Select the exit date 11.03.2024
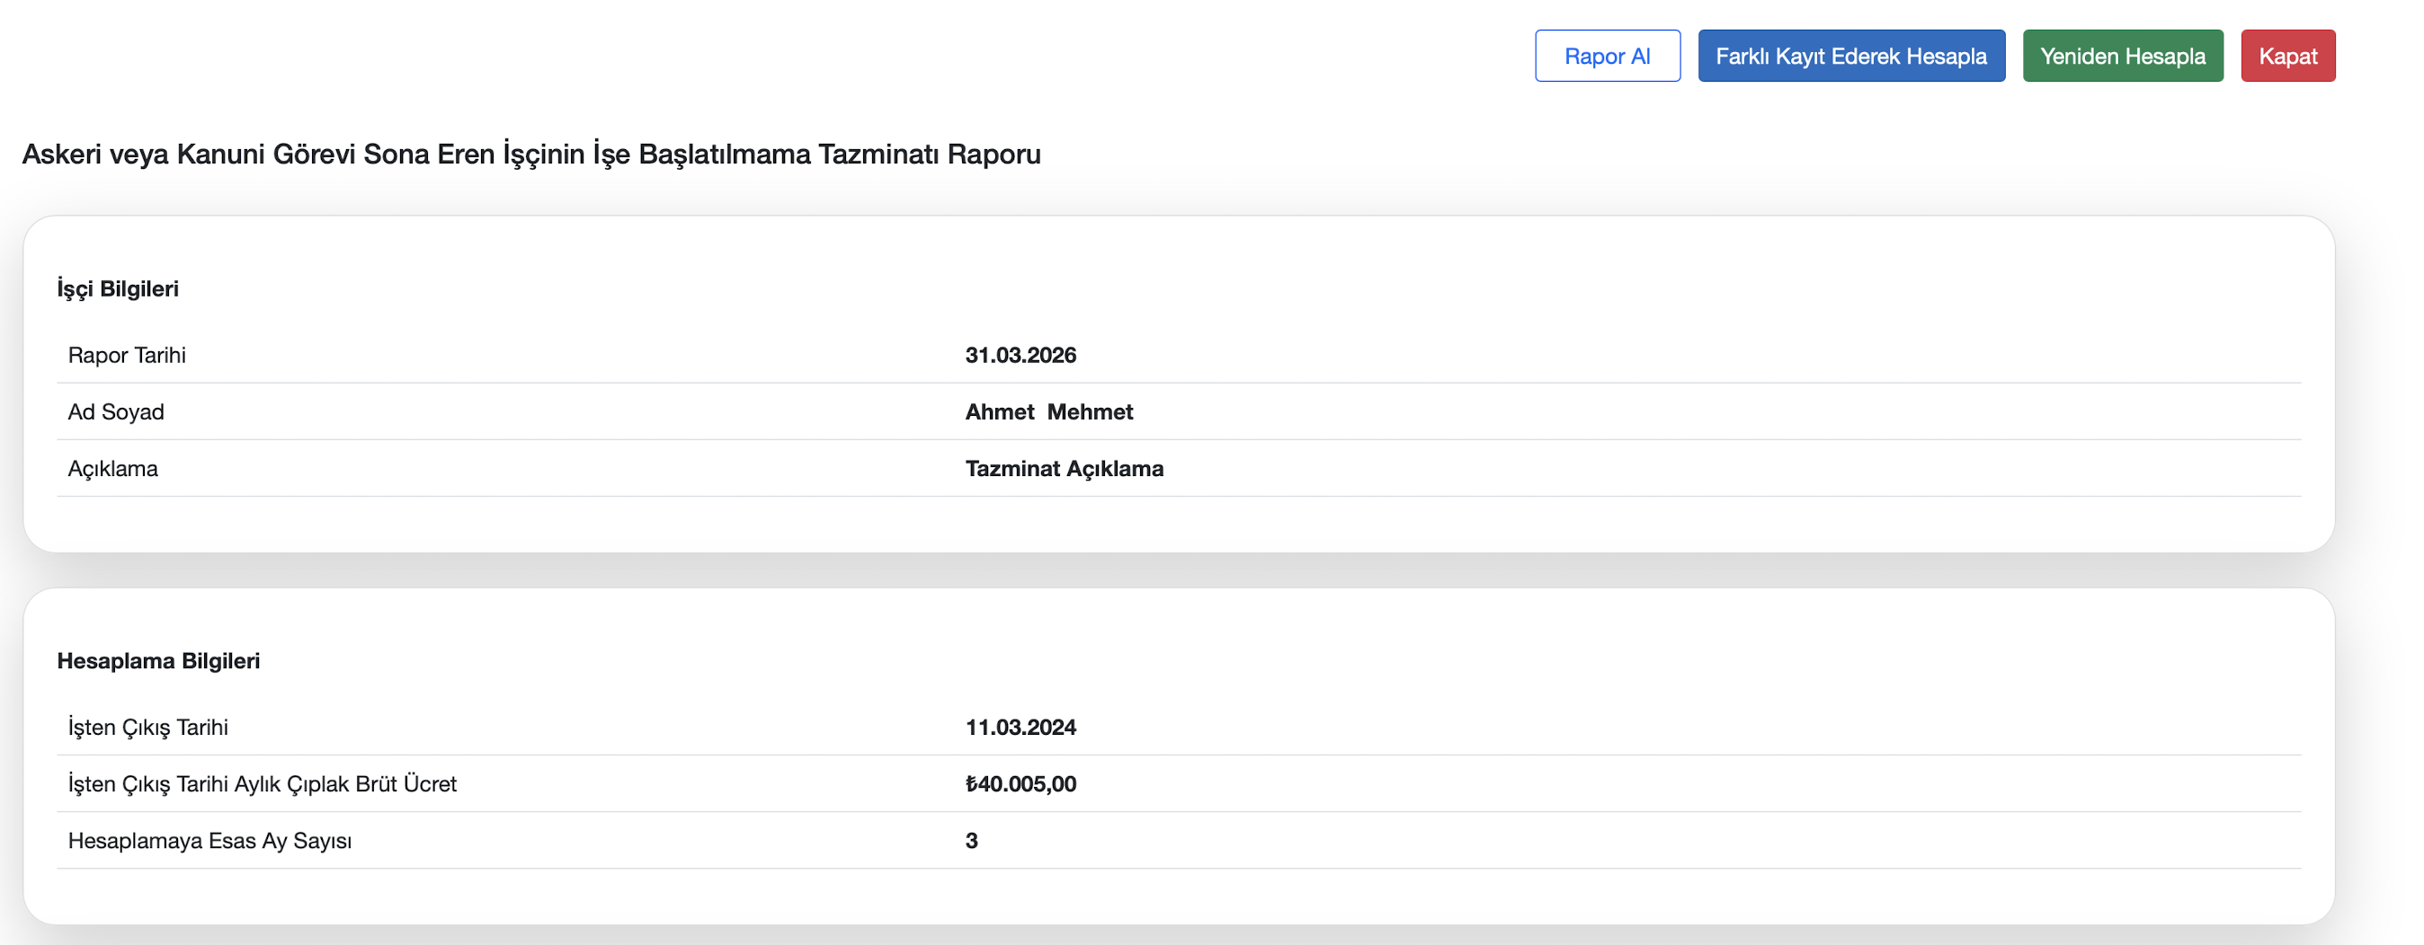This screenshot has height=945, width=2424. (1020, 727)
